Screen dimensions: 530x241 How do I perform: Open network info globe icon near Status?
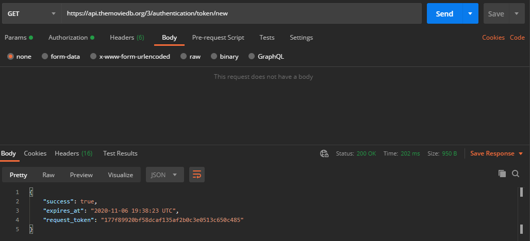tap(324, 153)
